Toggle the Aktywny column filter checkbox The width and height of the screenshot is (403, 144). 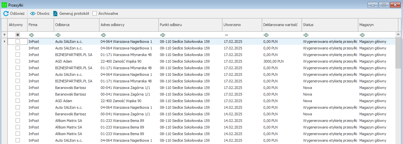point(18,35)
